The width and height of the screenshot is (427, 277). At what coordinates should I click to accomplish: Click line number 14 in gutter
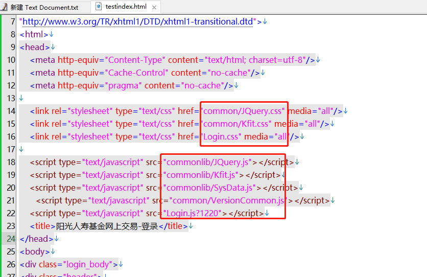11,111
